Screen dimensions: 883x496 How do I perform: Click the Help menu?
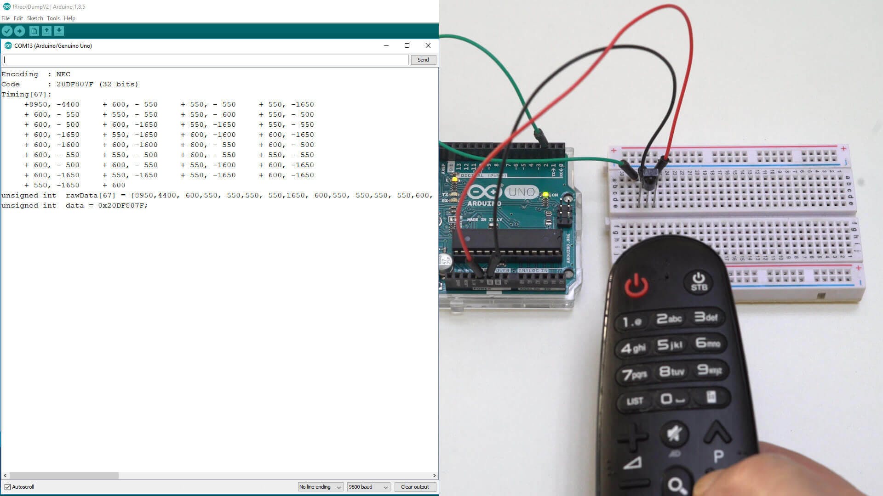click(x=69, y=18)
